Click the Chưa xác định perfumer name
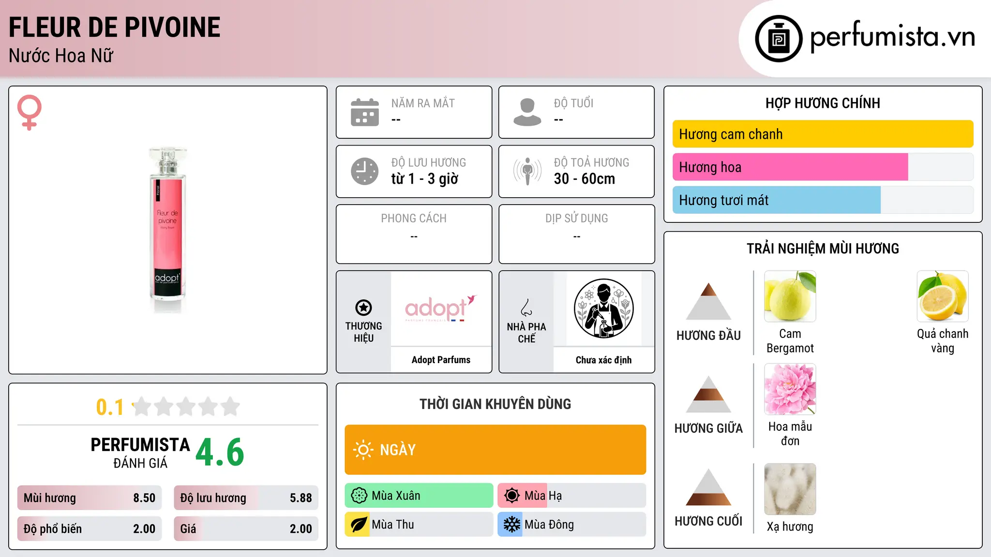The width and height of the screenshot is (991, 557). [x=603, y=360]
